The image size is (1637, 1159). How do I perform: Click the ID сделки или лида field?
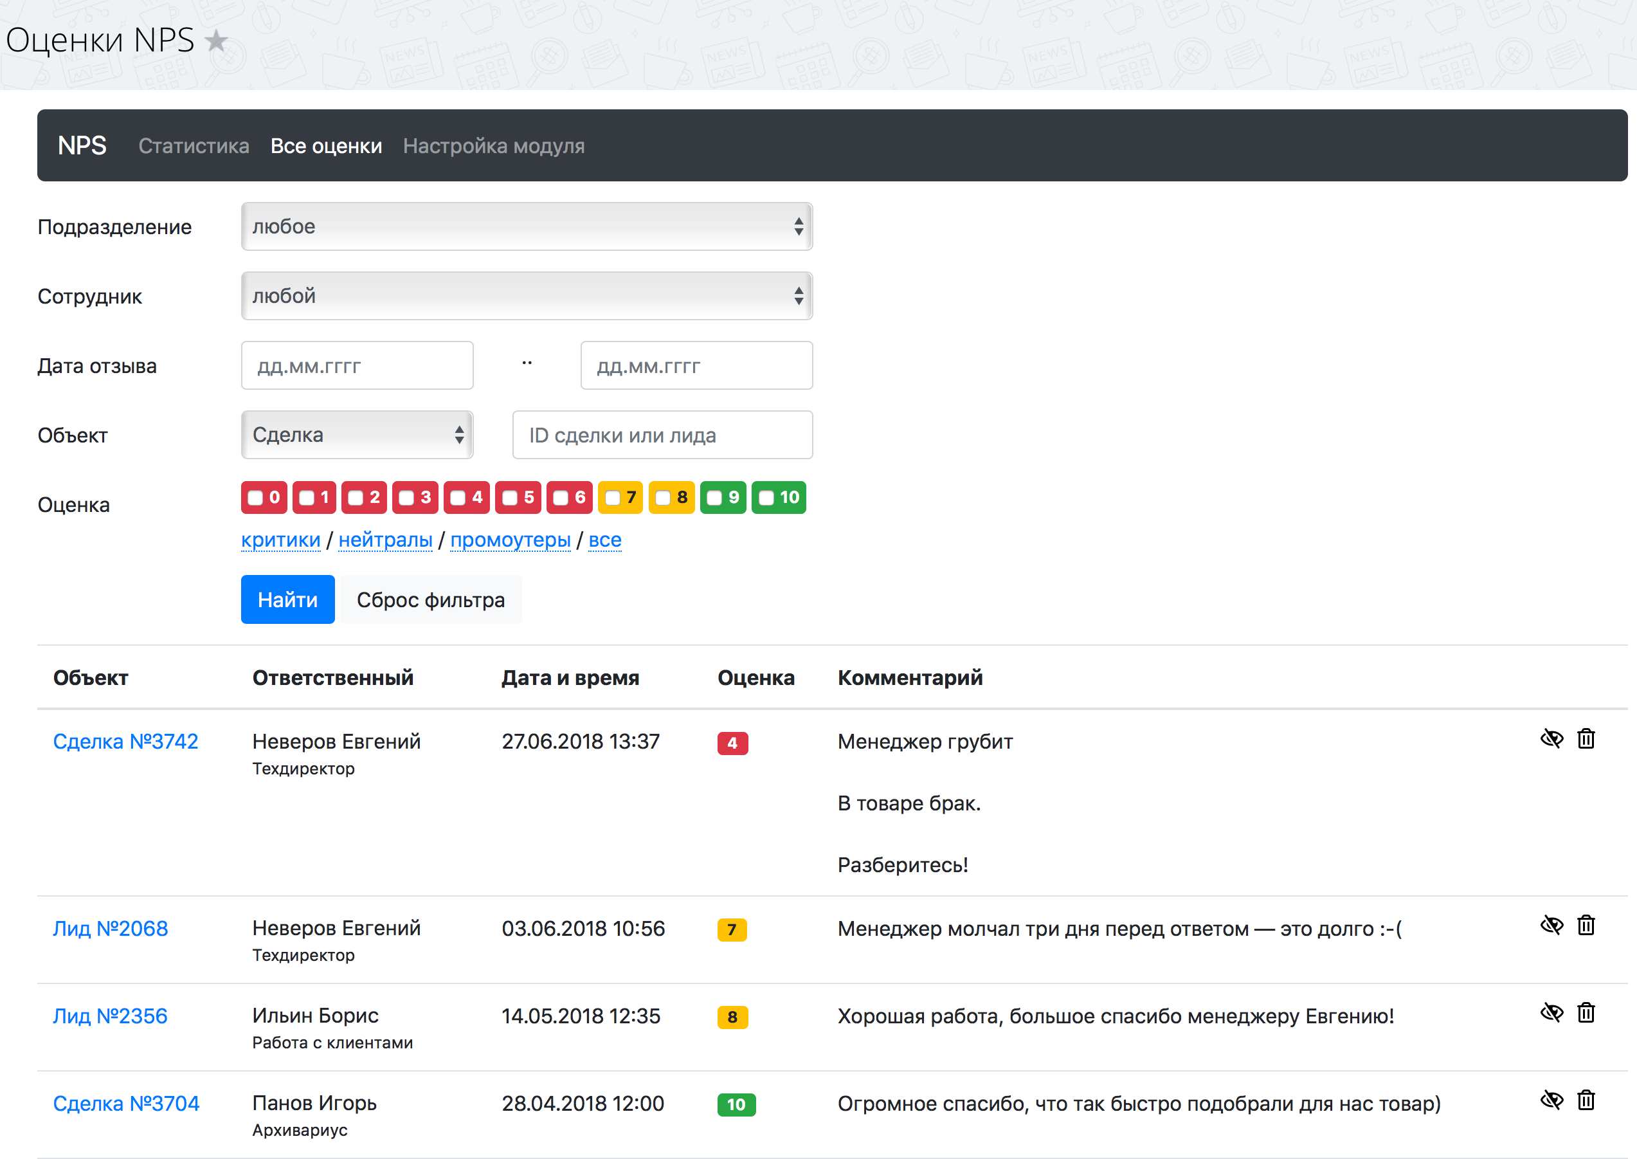pos(662,435)
